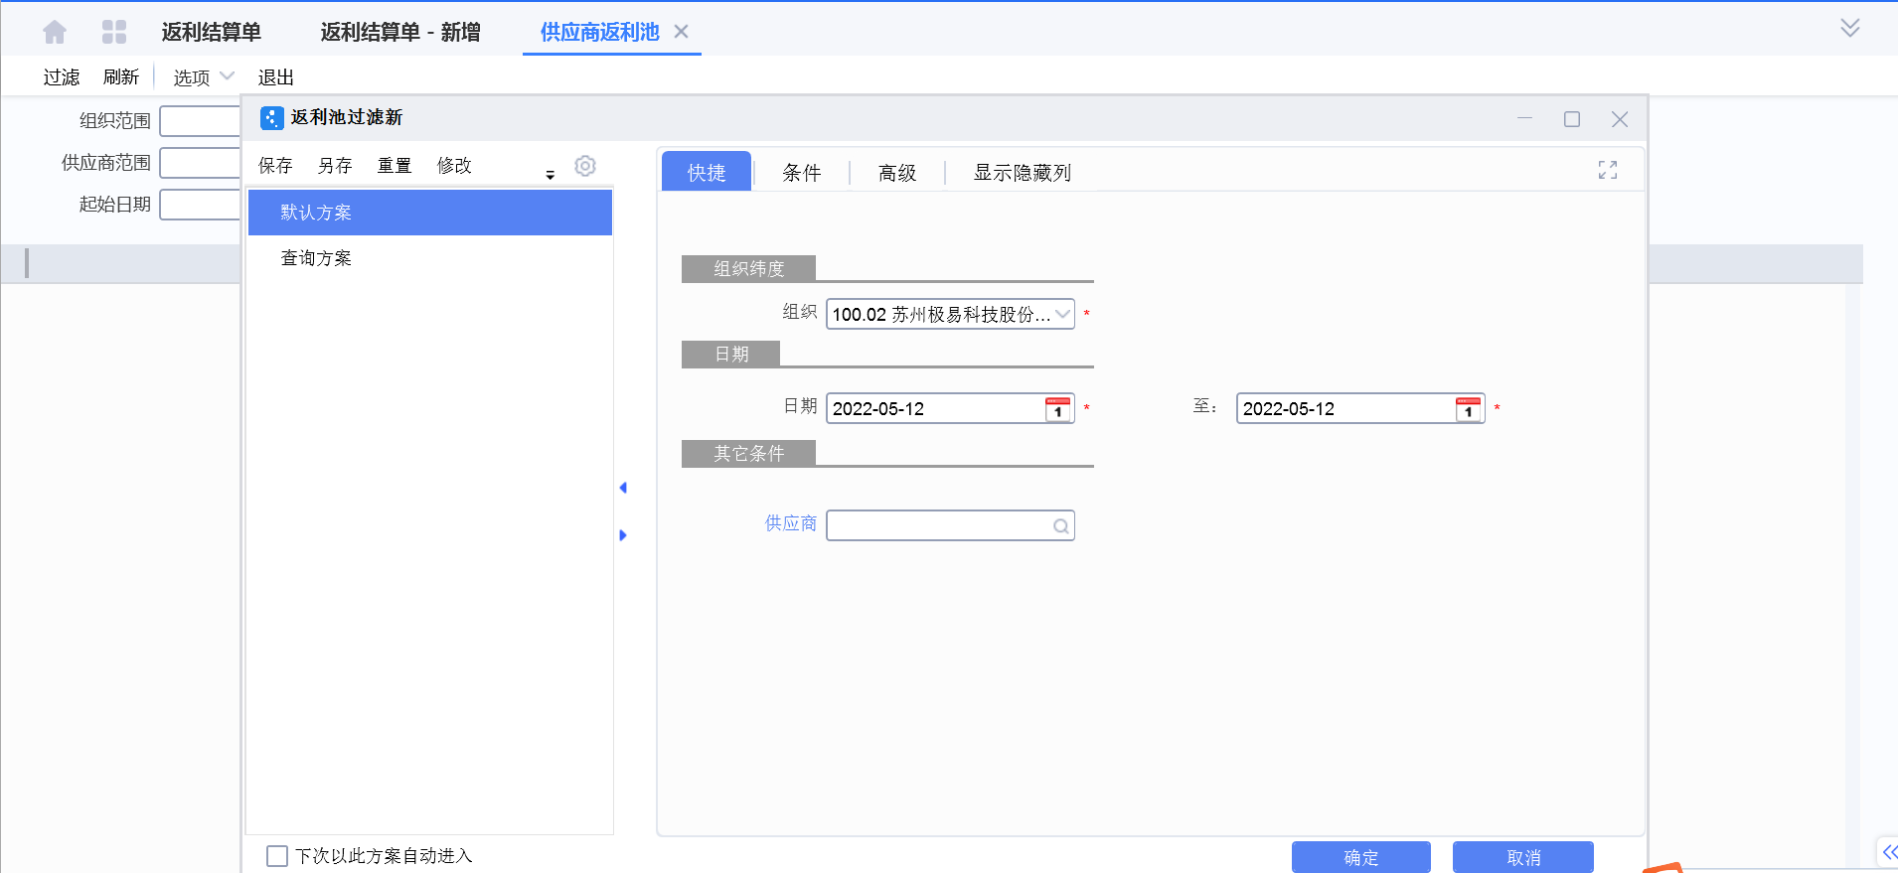Click 过滤 in the toolbar
This screenshot has width=1898, height=873.
click(62, 77)
